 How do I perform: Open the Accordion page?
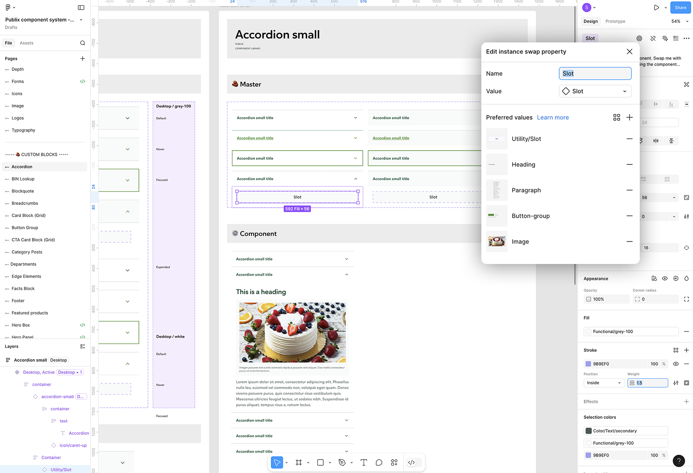(x=45, y=167)
